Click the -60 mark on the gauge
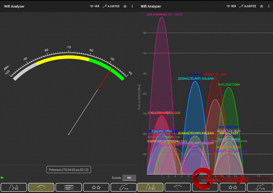Screen dimensions: 273x193 (x=91, y=50)
